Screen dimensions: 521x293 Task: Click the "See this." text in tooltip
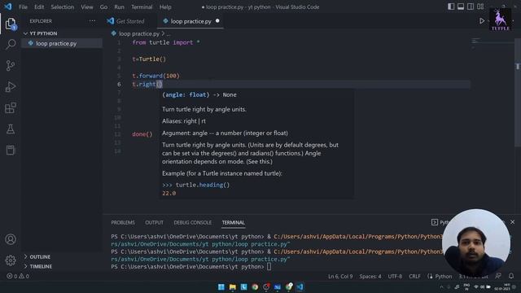point(259,161)
